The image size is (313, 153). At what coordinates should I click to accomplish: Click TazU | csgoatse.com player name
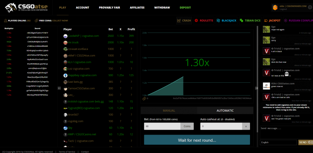click(81, 141)
